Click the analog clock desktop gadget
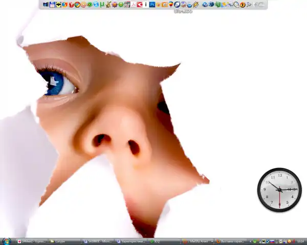Viewport: 307px width, 245px height. click(x=279, y=190)
